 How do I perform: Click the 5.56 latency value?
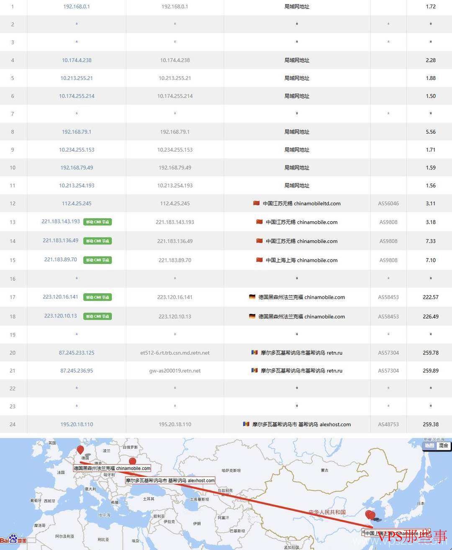(431, 132)
